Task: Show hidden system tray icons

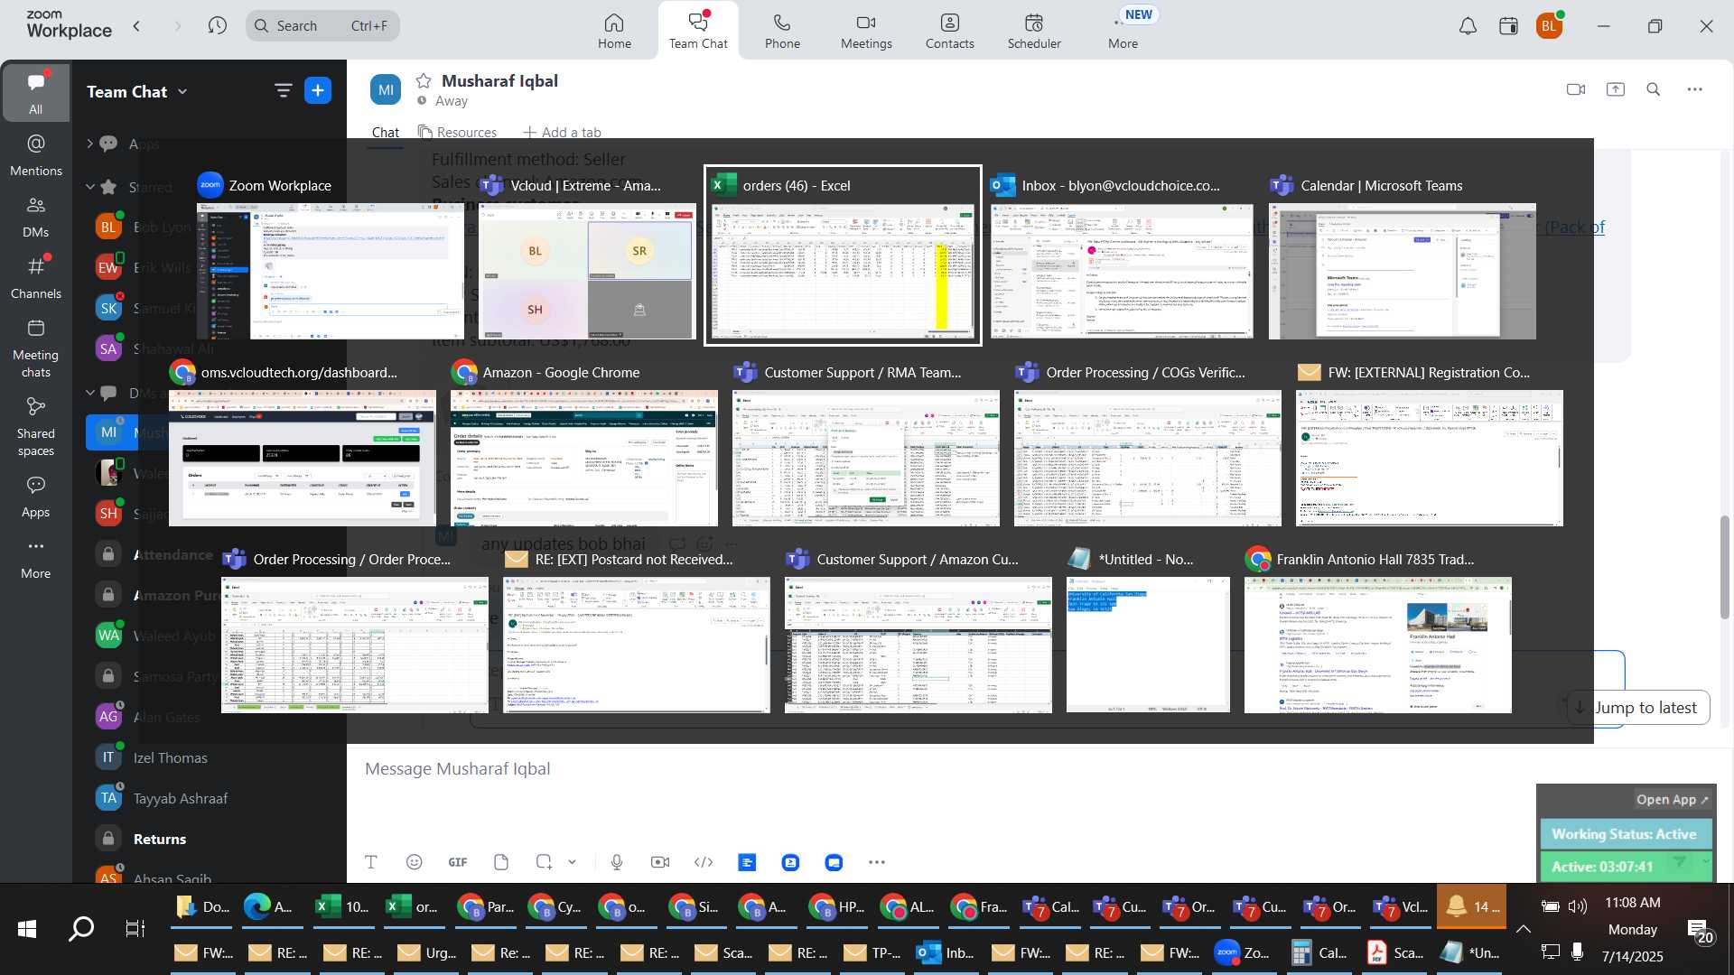Action: 1523,928
